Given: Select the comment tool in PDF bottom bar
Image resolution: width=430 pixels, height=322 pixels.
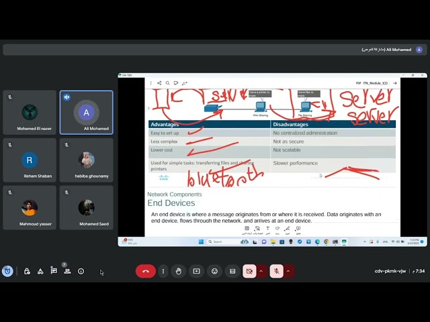Looking at the screenshot, I should tap(298, 229).
